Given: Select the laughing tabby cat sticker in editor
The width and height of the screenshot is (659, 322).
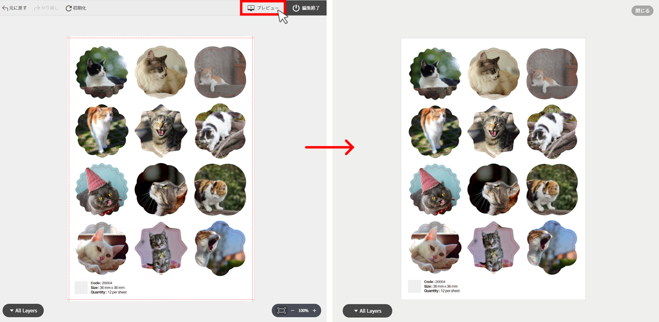Looking at the screenshot, I should [x=161, y=131].
